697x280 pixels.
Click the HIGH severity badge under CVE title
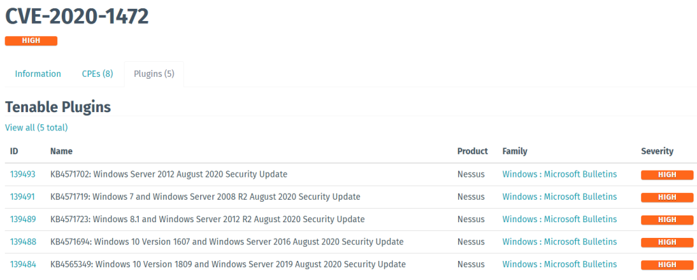pos(31,41)
